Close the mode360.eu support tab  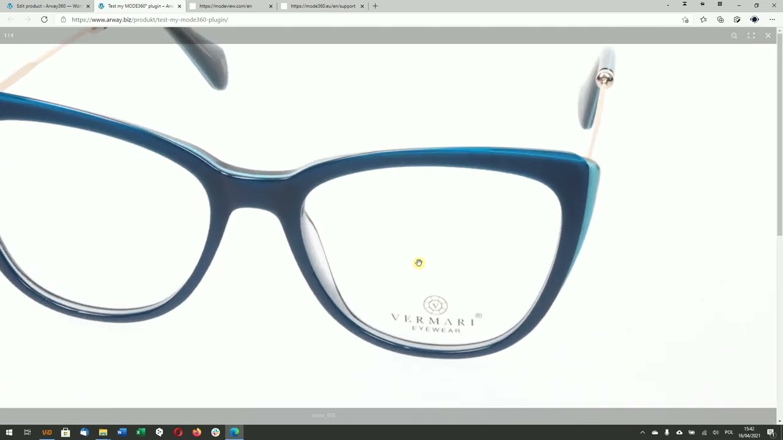click(362, 6)
